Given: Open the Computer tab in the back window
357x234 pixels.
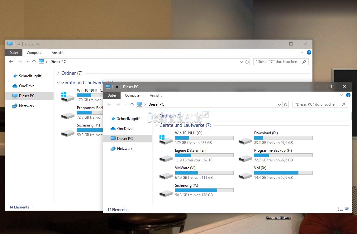Looking at the screenshot, I should point(35,53).
